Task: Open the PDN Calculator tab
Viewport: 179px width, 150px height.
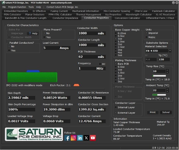Action: [13, 14]
